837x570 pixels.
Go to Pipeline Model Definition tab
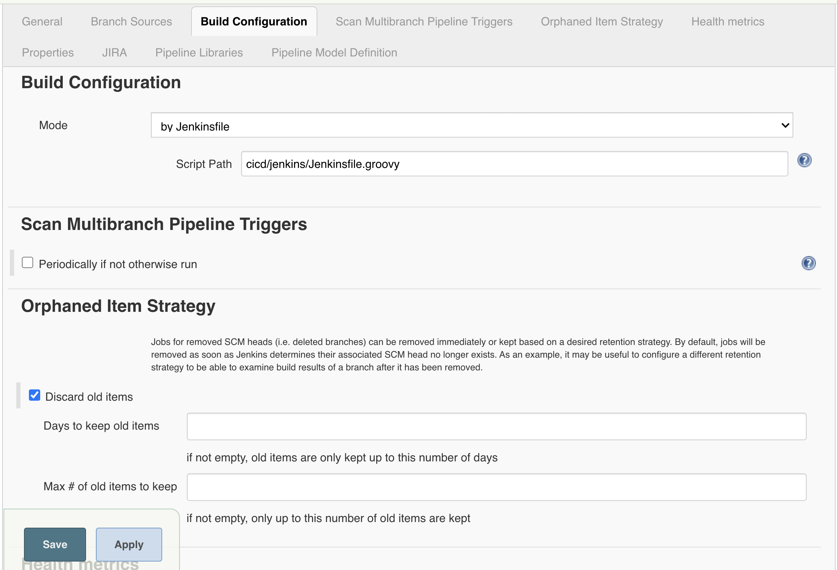(334, 53)
